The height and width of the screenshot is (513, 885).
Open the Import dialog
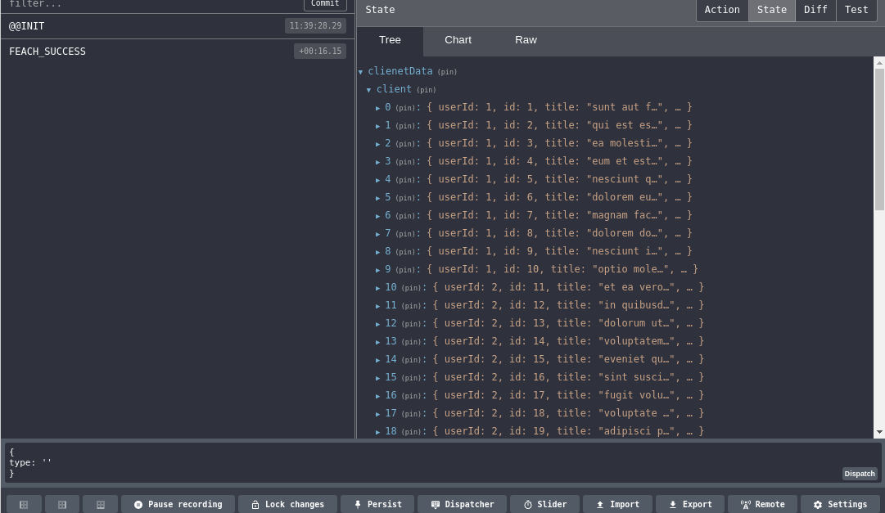[x=618, y=504]
